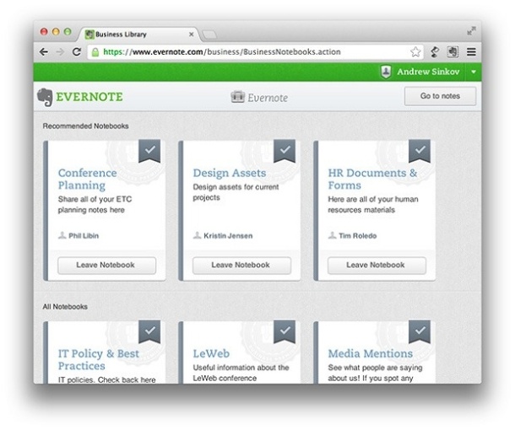Click the Tim Roledo owner name
Image resolution: width=515 pixels, height=430 pixels.
[357, 236]
